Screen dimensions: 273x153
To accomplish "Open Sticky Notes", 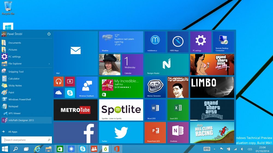I will pyautogui.click(x=26, y=85).
